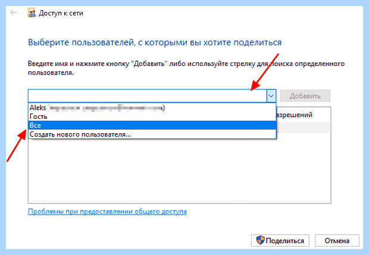Open Проблемы при предоставлении общего доступа link
Viewport: 369px width, 255px height.
[107, 212]
